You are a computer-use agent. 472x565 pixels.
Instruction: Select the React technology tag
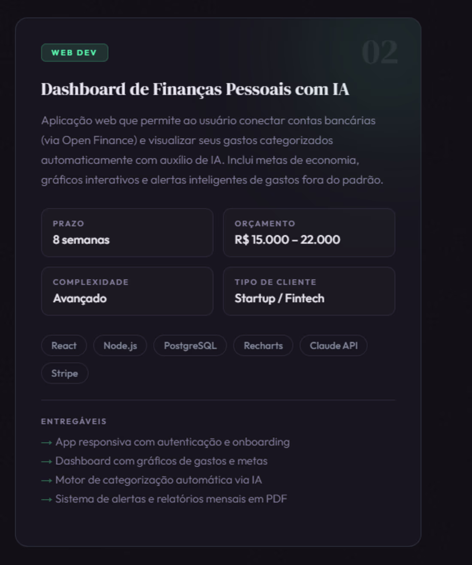[x=64, y=346]
